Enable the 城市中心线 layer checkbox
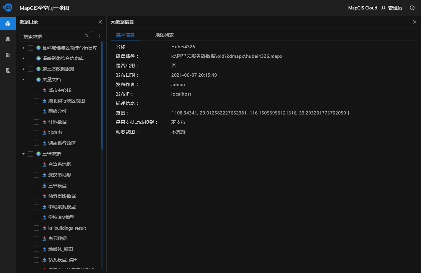 pyautogui.click(x=37, y=90)
